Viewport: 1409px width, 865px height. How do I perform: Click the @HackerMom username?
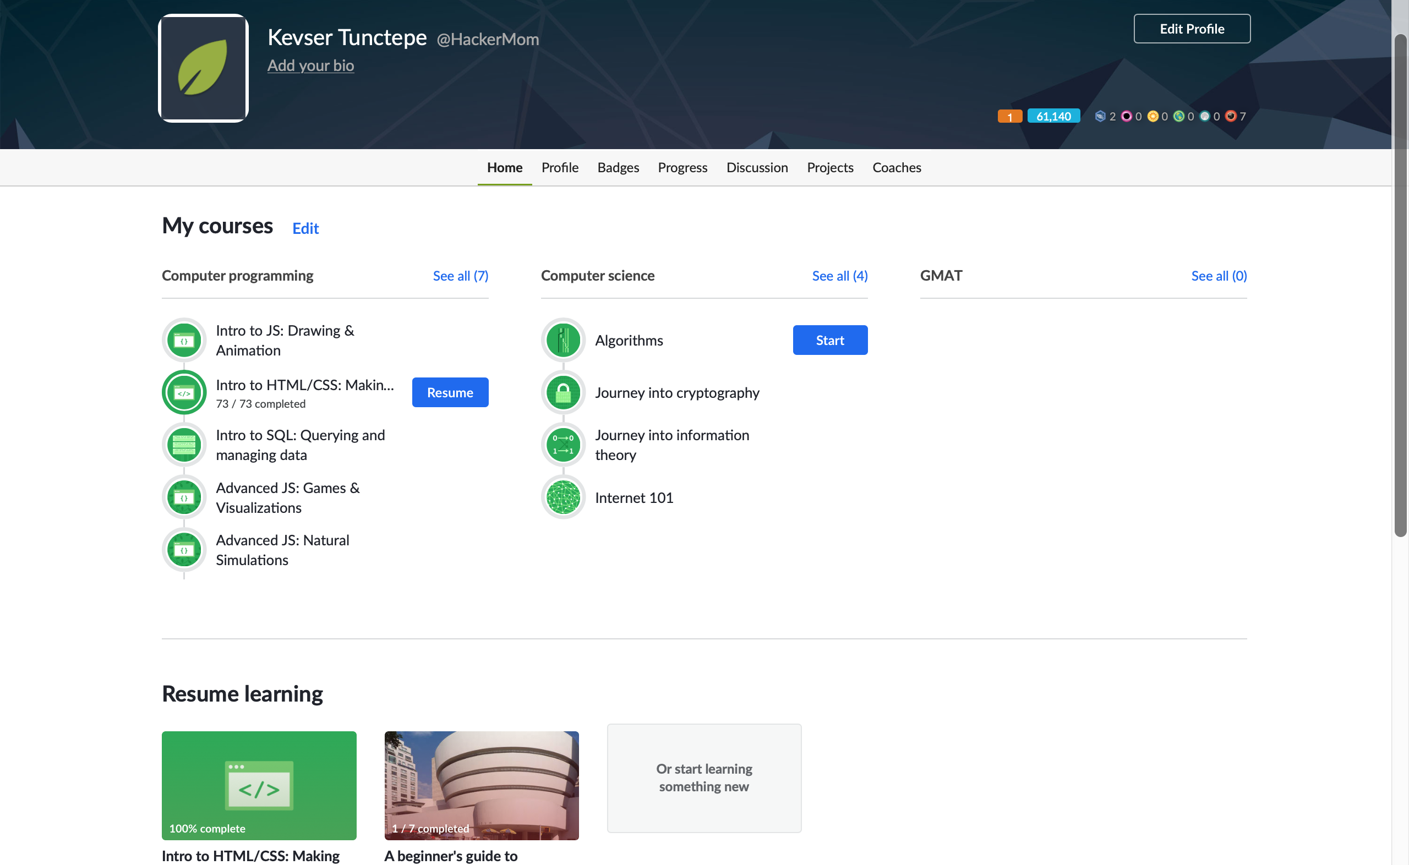pyautogui.click(x=488, y=39)
